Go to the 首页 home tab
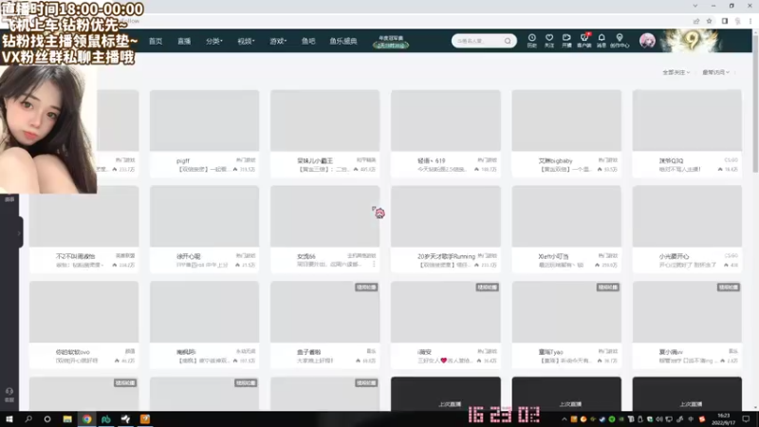 pyautogui.click(x=156, y=41)
